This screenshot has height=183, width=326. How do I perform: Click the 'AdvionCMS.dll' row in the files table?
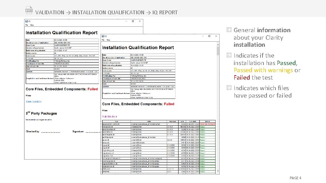[x=159, y=127]
